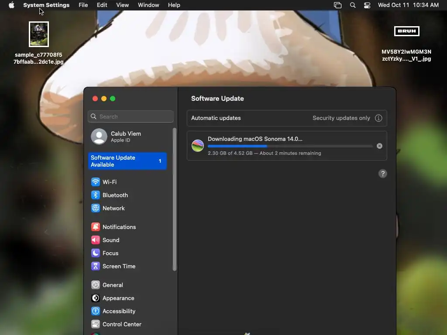Open Spotlight search in menu bar
Image resolution: width=447 pixels, height=335 pixels.
click(353, 5)
